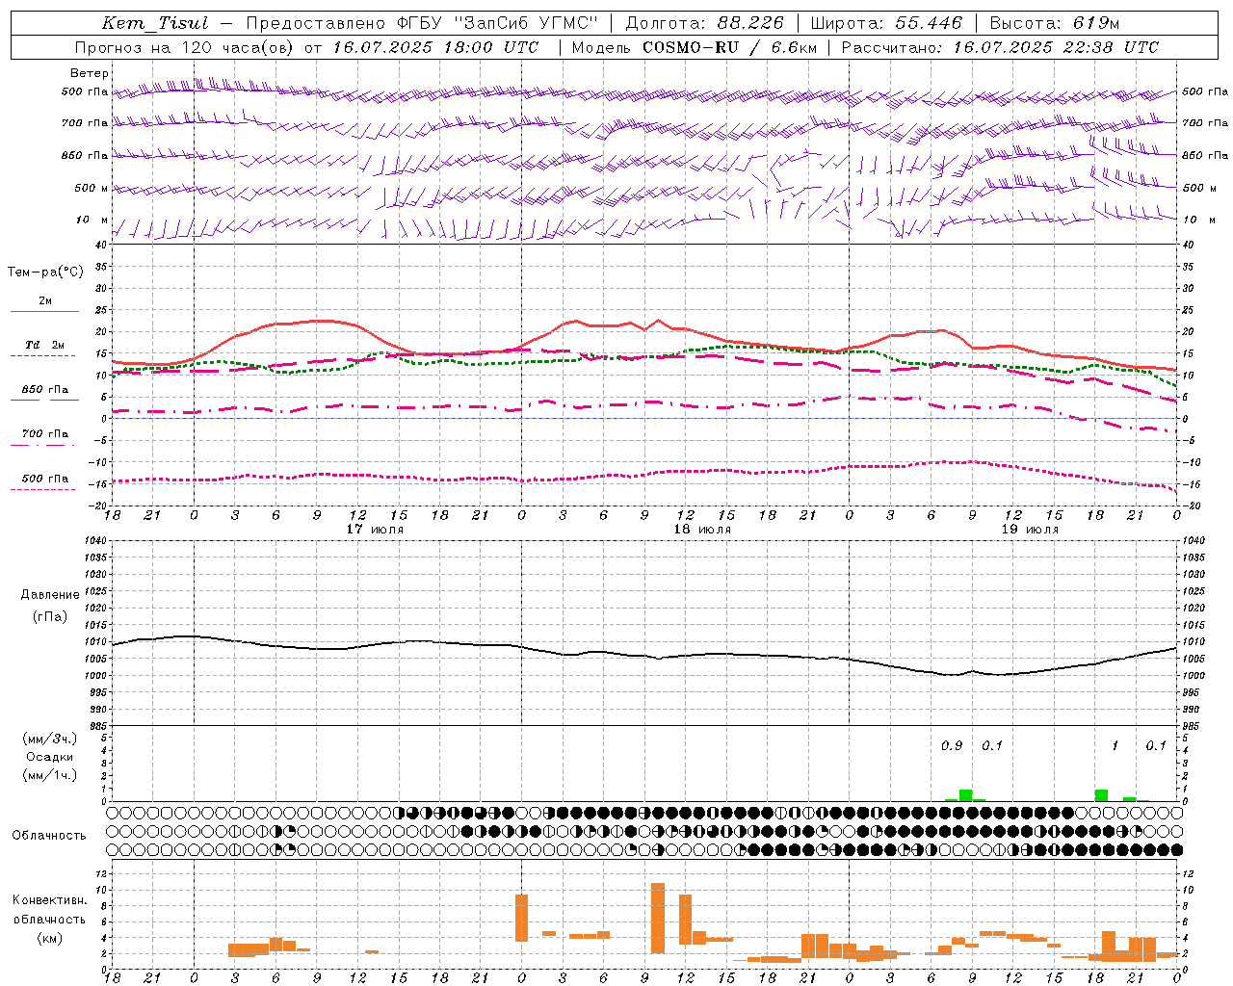The height and width of the screenshot is (986, 1233).
Task: Select the forecast start time 16.07.2025 18:00 UTC
Action: tap(436, 47)
